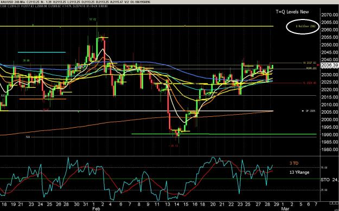Select the 'STO 24' stochastic label
Screen dimensions: 339x211
click(x=329, y=180)
